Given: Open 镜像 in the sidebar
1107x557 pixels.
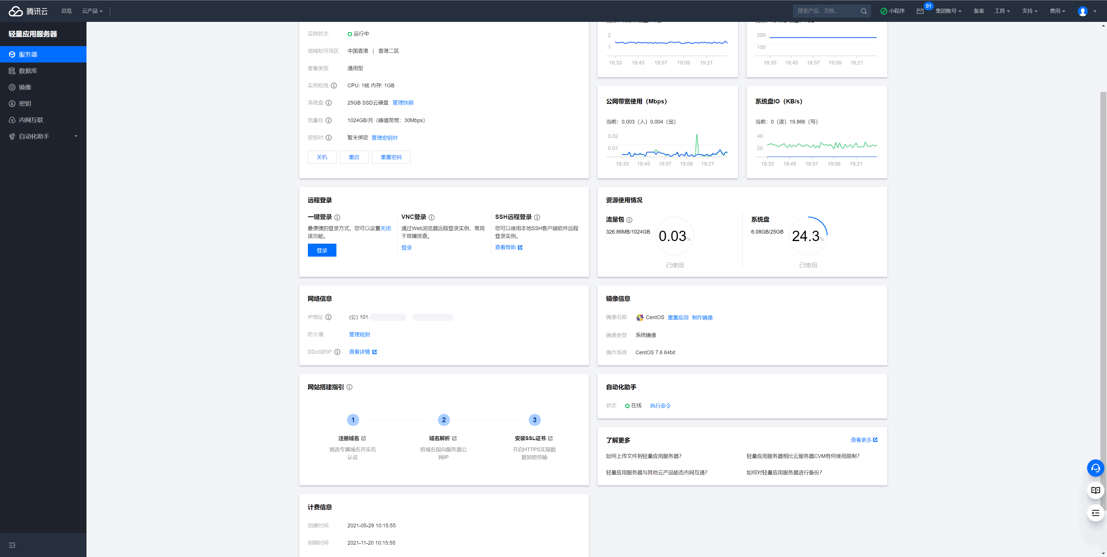Looking at the screenshot, I should (x=43, y=87).
